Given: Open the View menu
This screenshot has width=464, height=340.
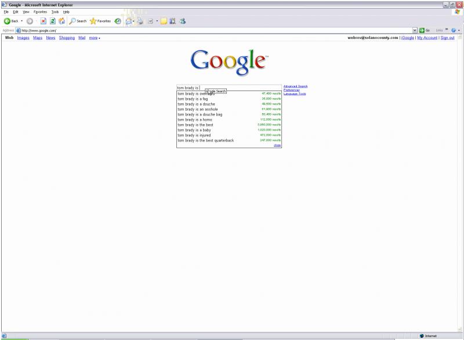Looking at the screenshot, I should point(26,12).
